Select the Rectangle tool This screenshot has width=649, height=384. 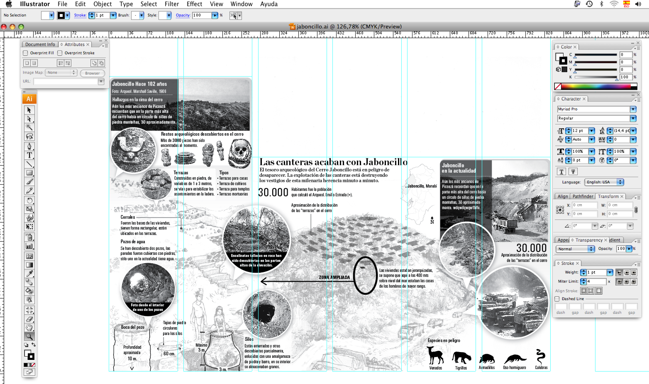[x=29, y=173]
